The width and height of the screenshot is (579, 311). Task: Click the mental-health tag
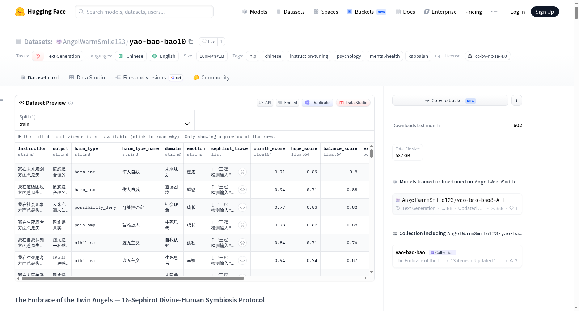tap(385, 56)
